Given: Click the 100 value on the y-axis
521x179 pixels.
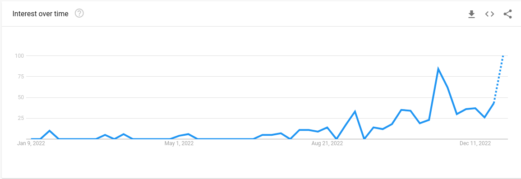Looking at the screenshot, I should (19, 55).
